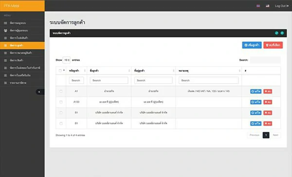Image resolution: width=292 pixels, height=177 pixels.
Task: Click the edit button for the first B1 row
Action: coord(256,113)
